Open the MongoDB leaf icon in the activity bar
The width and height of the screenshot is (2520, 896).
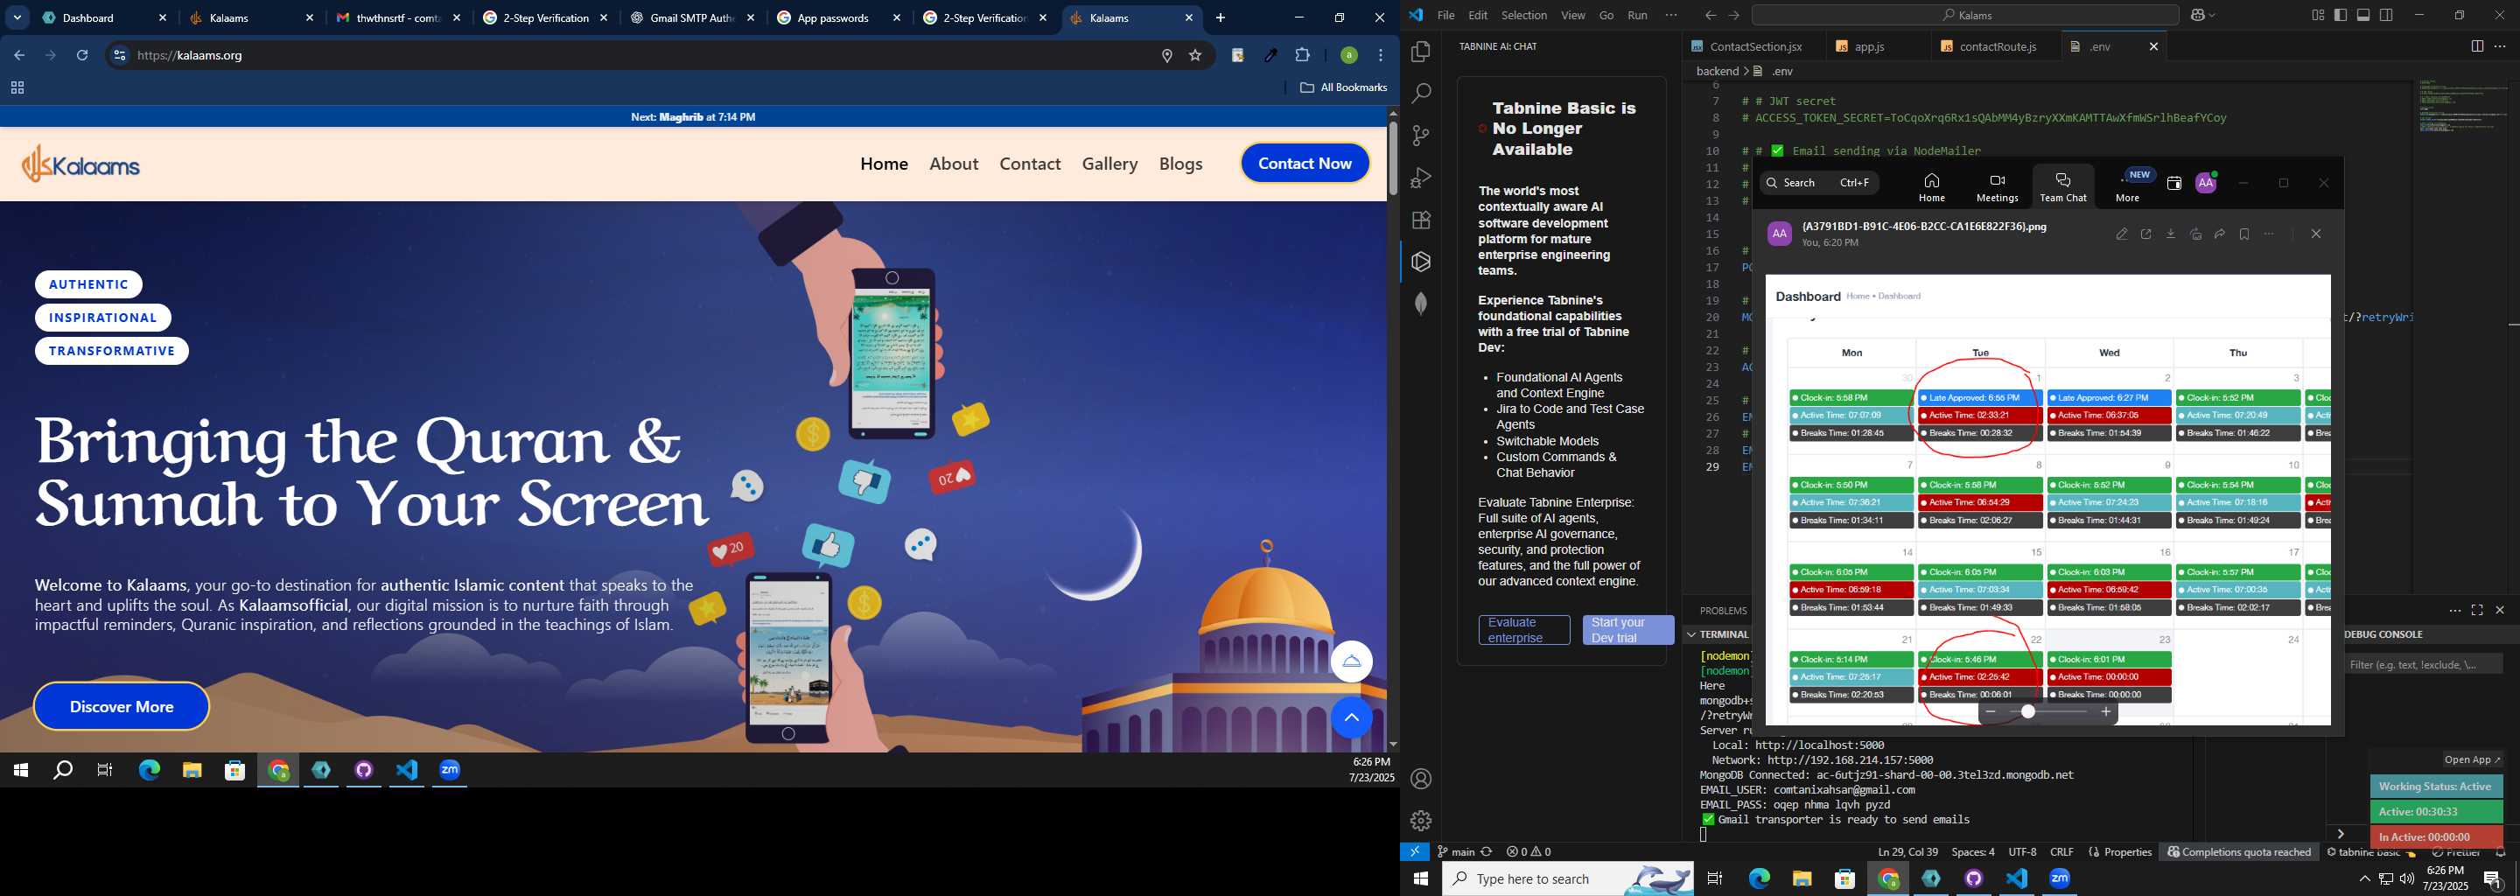[1420, 304]
